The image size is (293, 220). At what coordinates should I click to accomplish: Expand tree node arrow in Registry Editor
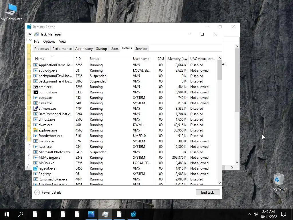(29, 155)
